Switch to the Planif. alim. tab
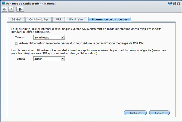Viewport: 182px width, 122px height. 76,19
